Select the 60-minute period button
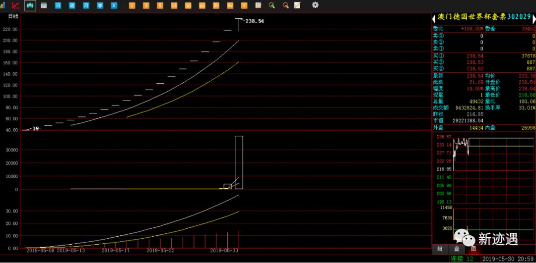Image resolution: width=536 pixels, height=263 pixels. click(x=202, y=5)
